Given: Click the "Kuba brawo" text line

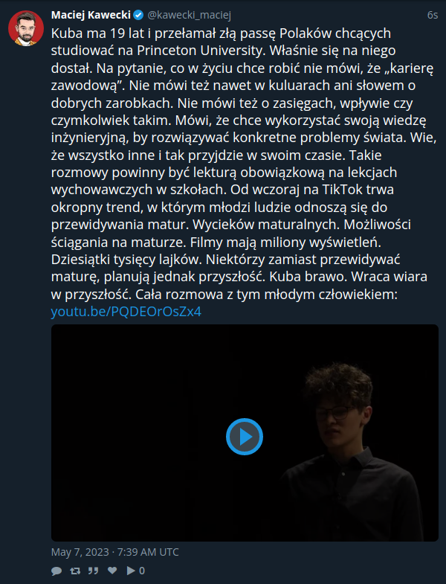Looking at the screenshot, I should (x=308, y=277).
